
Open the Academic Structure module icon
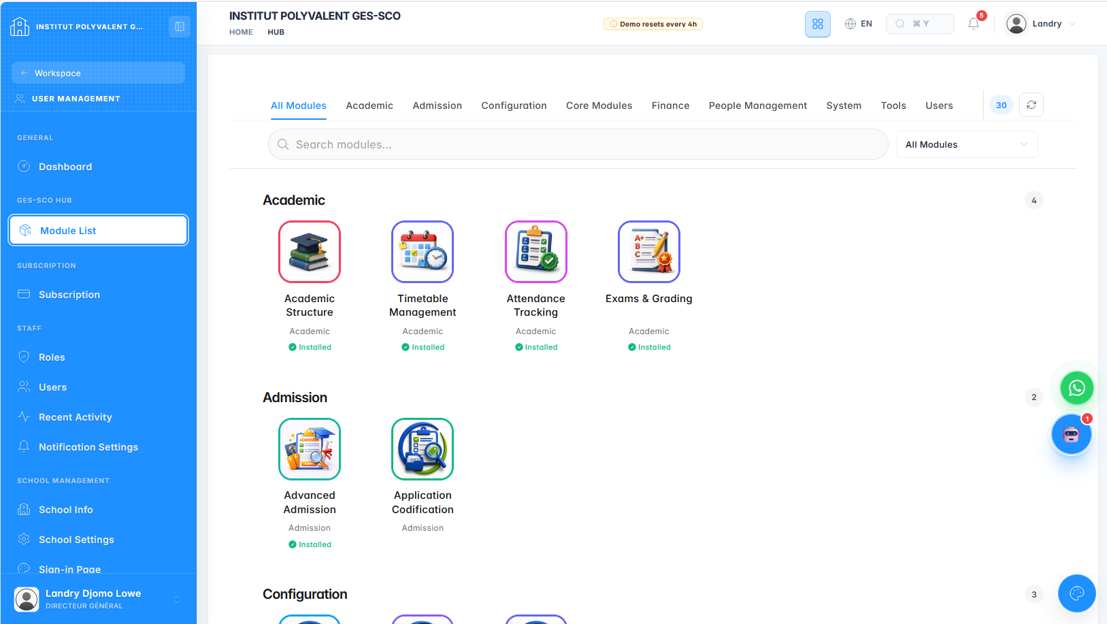tap(310, 252)
